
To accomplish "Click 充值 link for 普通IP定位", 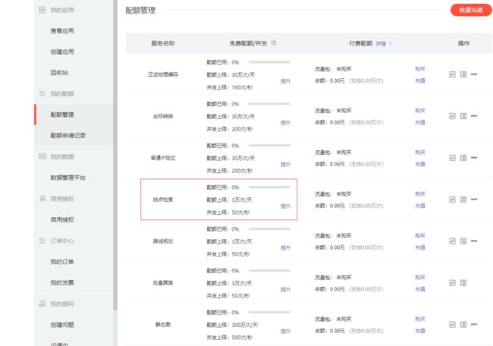I will click(420, 164).
